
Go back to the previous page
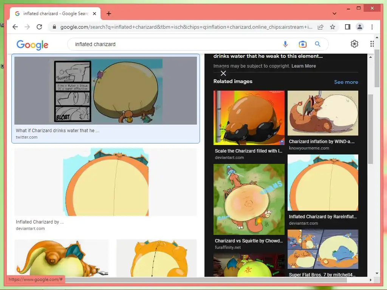[15, 27]
